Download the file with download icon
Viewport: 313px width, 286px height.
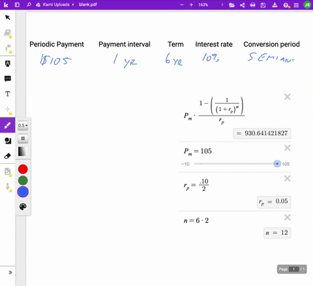(x=275, y=5)
